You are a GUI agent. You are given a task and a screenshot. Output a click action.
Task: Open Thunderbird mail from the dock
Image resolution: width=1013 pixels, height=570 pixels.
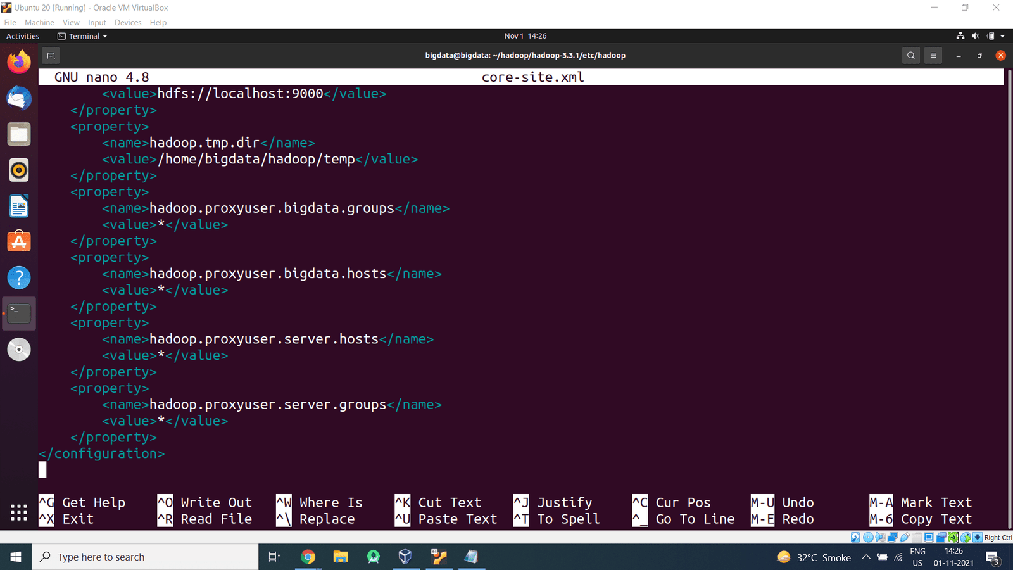[18, 98]
